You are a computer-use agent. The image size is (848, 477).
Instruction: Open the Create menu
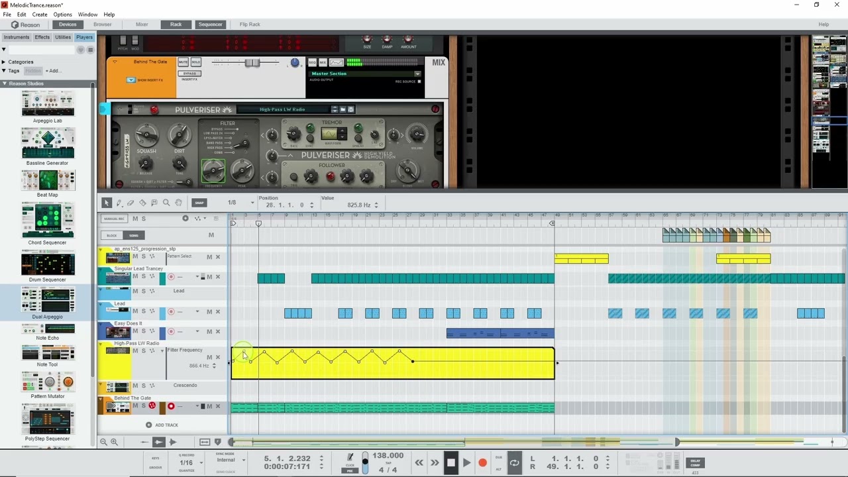tap(40, 15)
